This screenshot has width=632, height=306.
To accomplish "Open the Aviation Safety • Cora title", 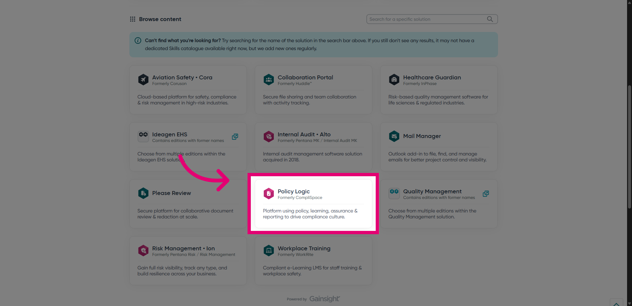I will pyautogui.click(x=182, y=77).
